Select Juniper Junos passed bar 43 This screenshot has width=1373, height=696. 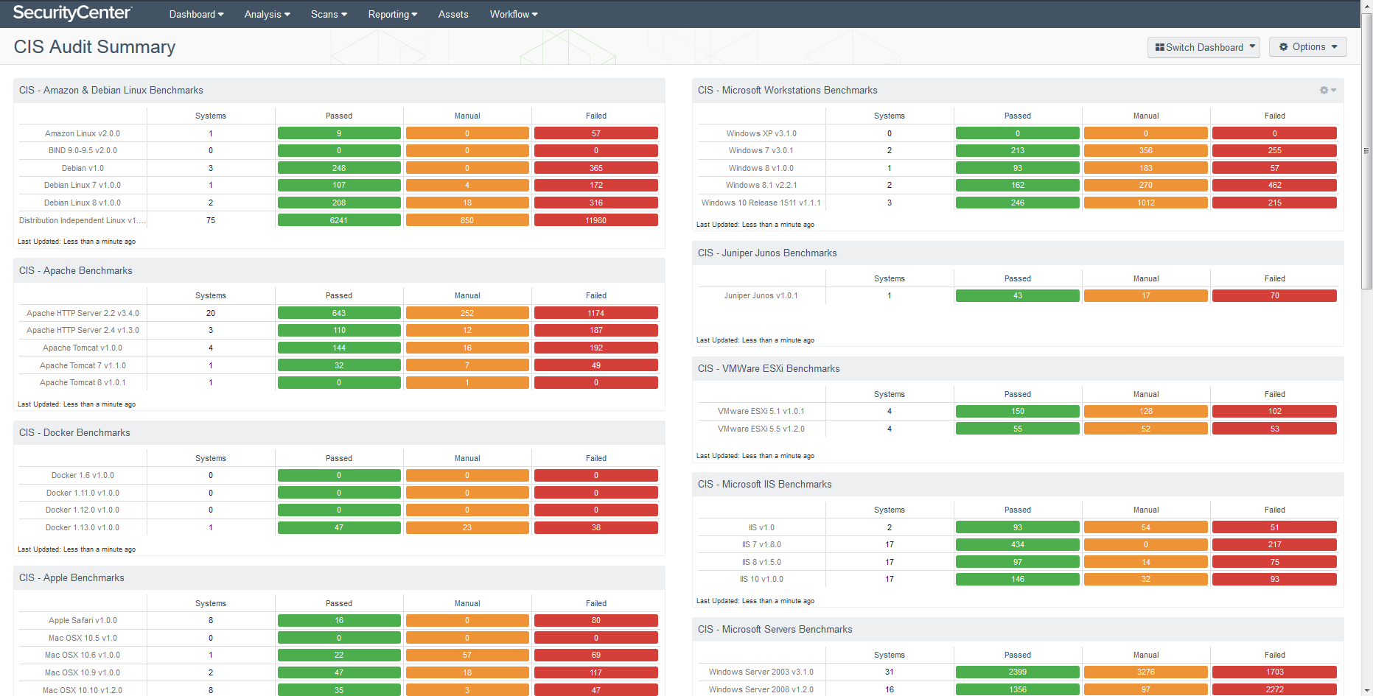[x=1018, y=295]
